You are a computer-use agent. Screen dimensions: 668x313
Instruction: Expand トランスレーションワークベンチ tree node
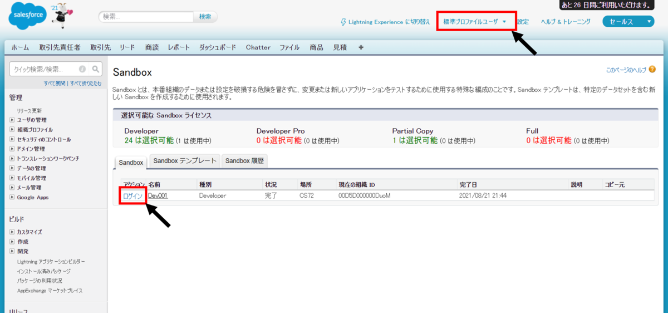click(x=12, y=159)
